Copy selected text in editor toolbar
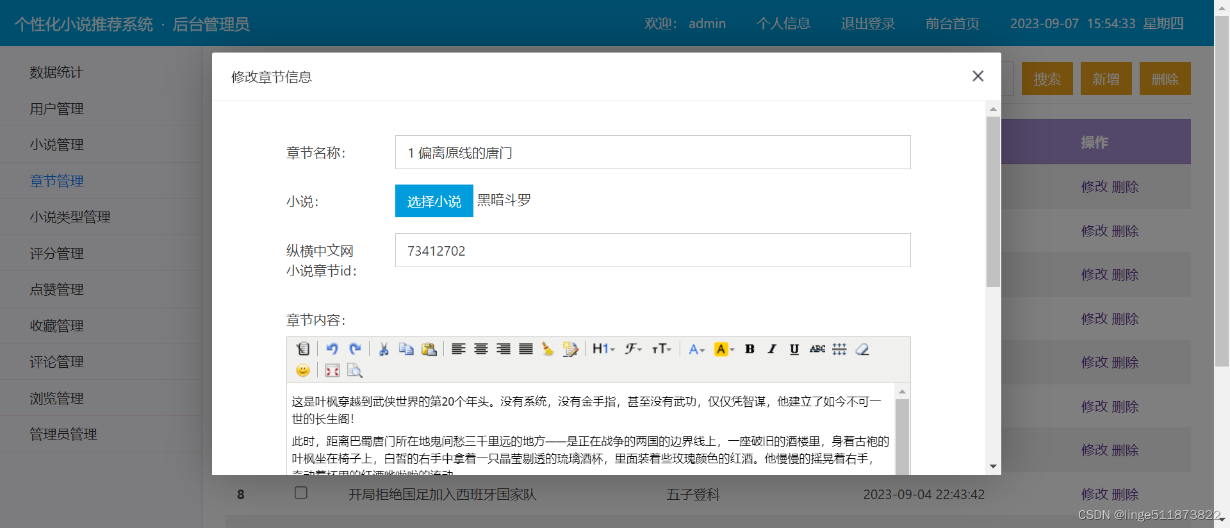Screen dimensions: 1230x528 406,349
